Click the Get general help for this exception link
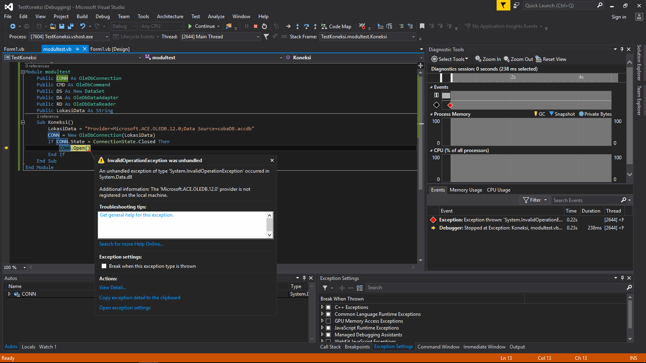Viewport: 646px width, 363px height. coord(136,215)
